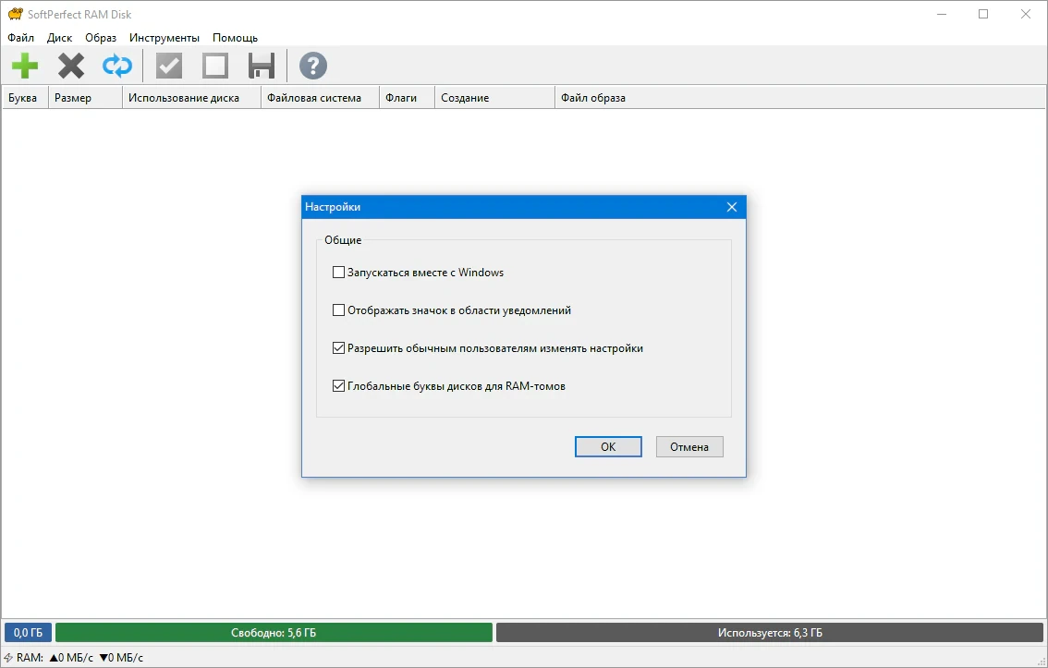Click the Файловая система column header
Screen dimensions: 1048x668
coord(320,98)
